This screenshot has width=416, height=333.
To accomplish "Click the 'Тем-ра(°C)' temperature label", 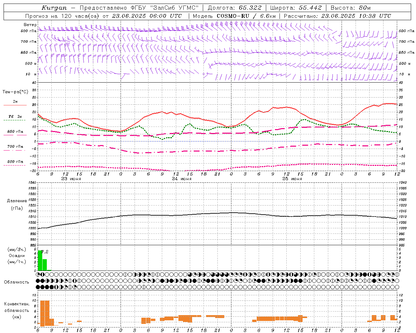I will coord(15,92).
